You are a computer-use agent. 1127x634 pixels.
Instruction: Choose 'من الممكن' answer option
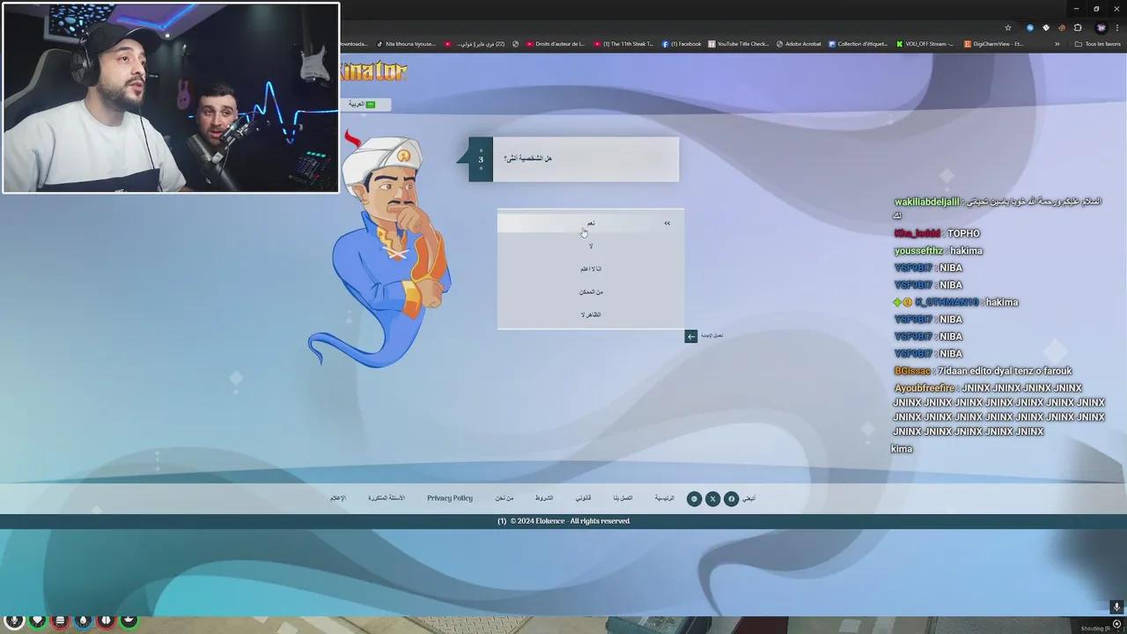590,291
